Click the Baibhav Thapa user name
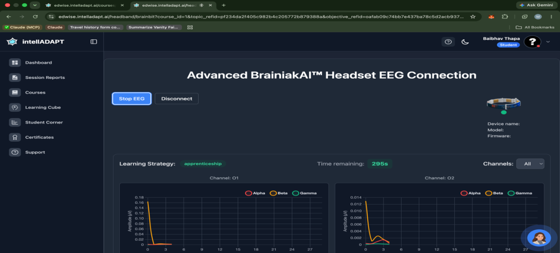Viewport: 560px width, 253px height. tap(501, 38)
